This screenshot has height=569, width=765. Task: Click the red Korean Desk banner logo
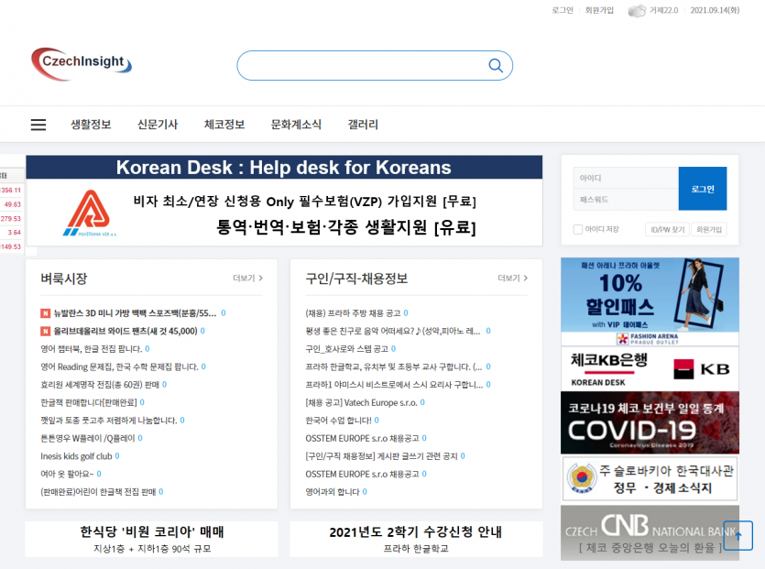(86, 213)
